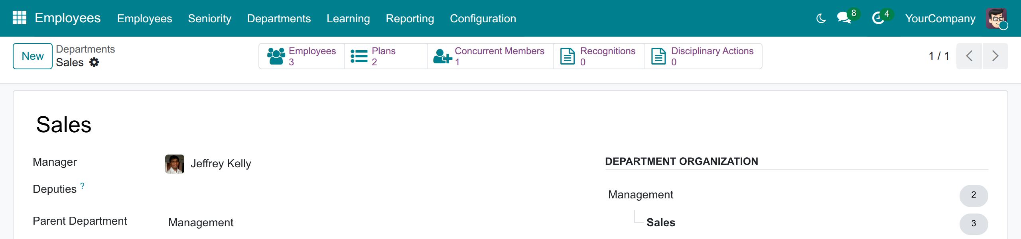Open Disciplinary Actions stat button
This screenshot has height=239, width=1021.
click(703, 56)
